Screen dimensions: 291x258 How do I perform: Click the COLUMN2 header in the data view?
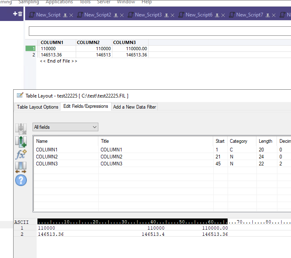[94, 42]
